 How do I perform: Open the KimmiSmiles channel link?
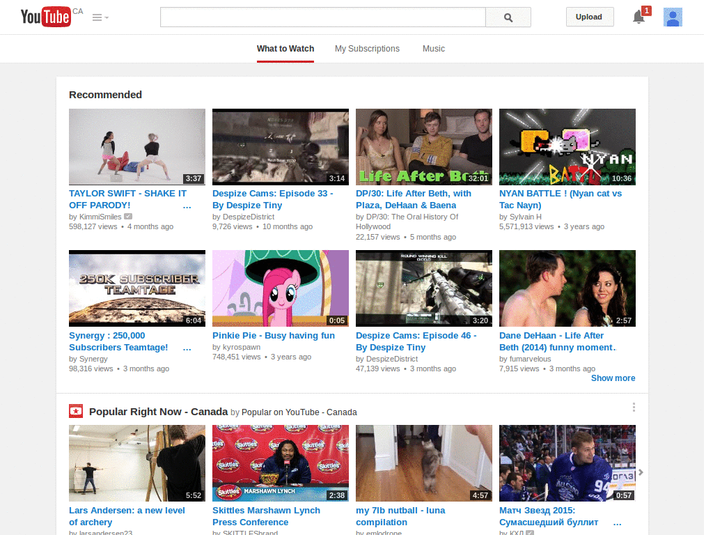pos(100,217)
